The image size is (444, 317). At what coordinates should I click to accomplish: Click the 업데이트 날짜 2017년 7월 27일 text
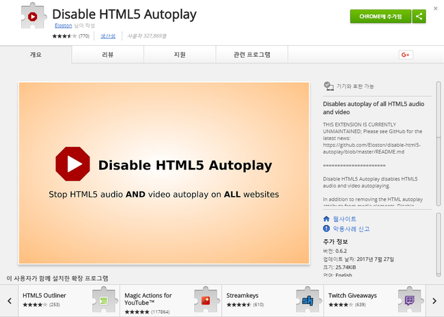coord(359,259)
